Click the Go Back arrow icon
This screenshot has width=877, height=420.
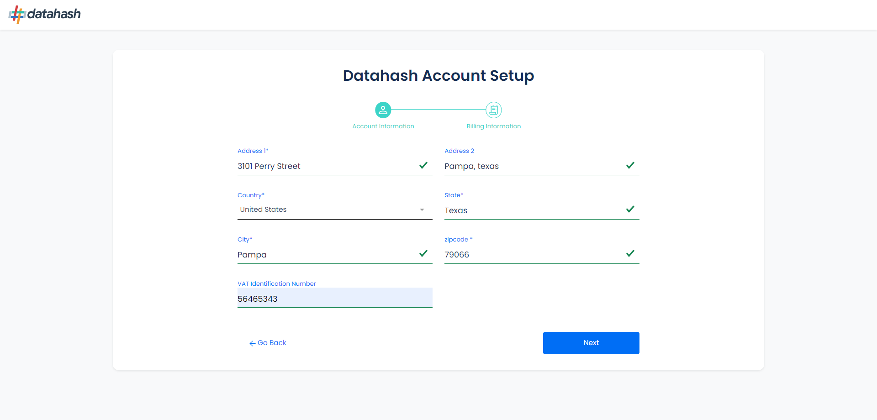click(252, 343)
